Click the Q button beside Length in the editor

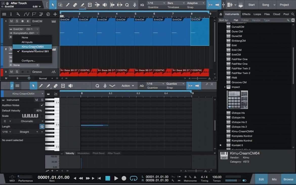pos(42,127)
